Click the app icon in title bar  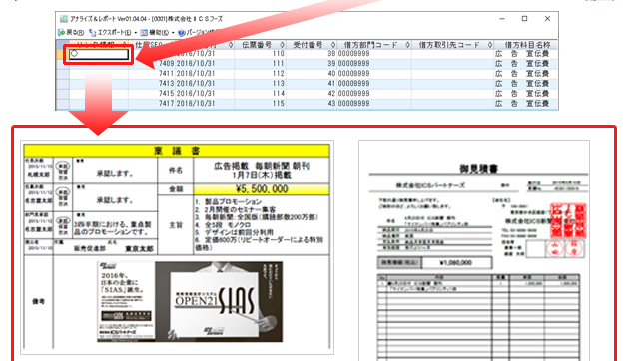[x=63, y=19]
